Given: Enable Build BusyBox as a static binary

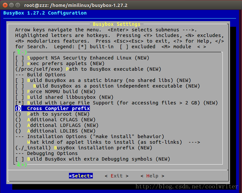Looking at the screenshot, I should 20,81.
